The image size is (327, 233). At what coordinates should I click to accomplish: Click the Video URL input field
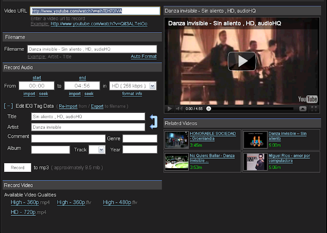click(x=95, y=11)
